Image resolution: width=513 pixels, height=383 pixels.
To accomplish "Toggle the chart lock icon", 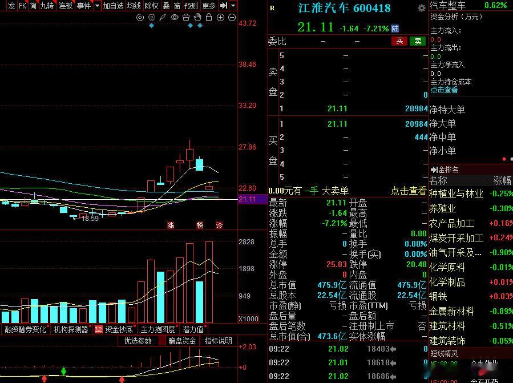I will coord(209,18).
